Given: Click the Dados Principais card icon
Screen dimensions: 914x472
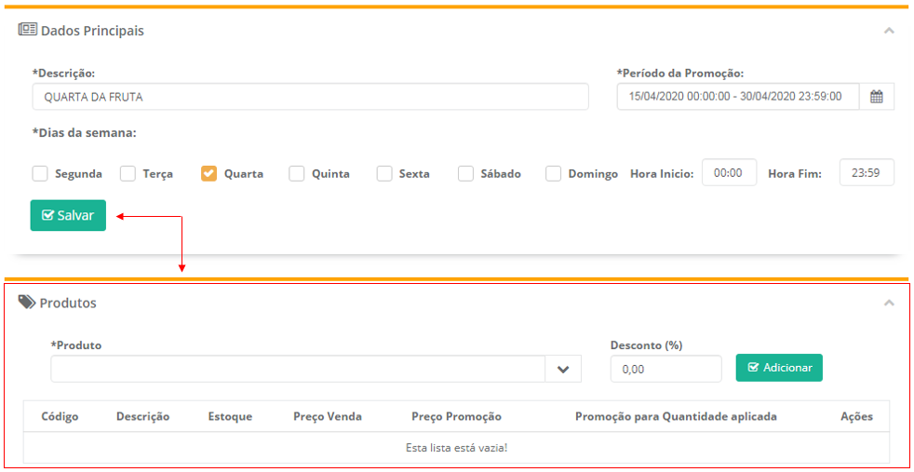Looking at the screenshot, I should (27, 30).
